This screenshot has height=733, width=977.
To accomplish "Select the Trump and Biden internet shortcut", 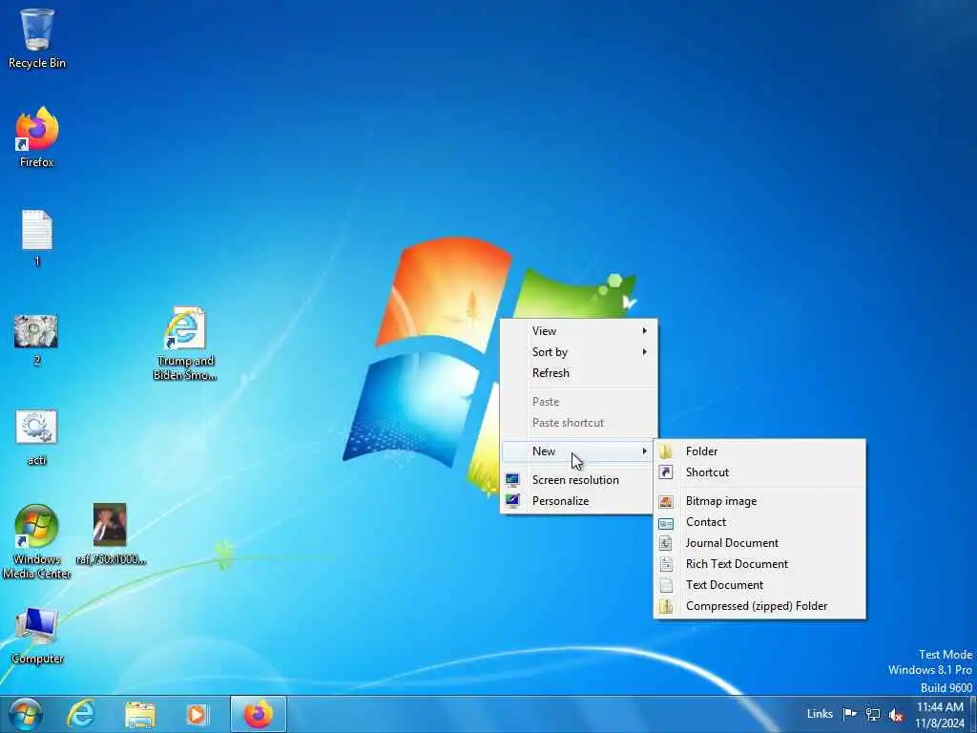I will (x=185, y=343).
